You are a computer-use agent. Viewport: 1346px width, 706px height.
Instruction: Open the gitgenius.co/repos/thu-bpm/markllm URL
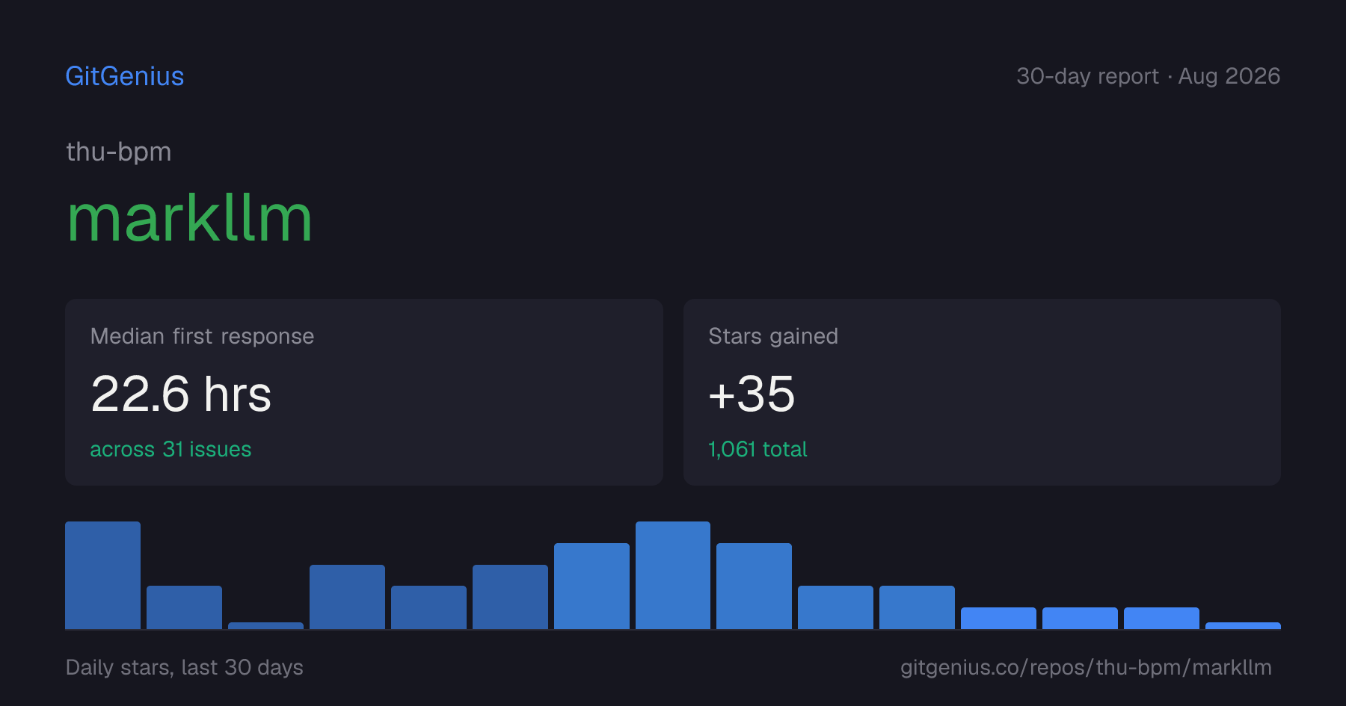[x=1086, y=667]
